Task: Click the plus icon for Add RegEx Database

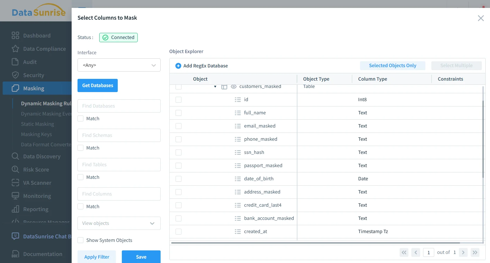Action: point(178,66)
